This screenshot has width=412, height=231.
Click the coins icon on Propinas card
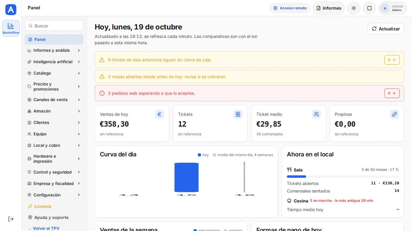coord(395,114)
